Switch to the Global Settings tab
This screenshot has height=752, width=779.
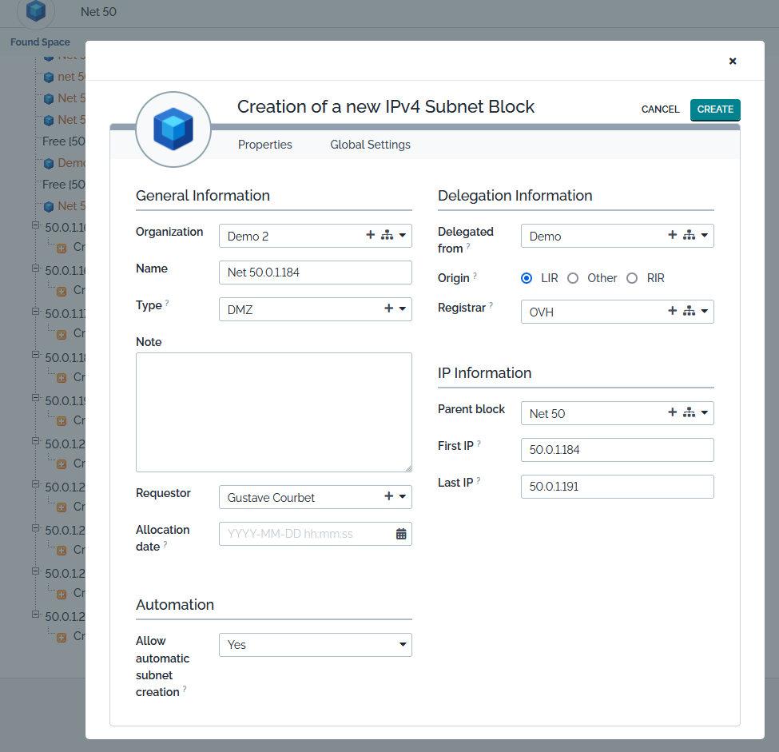[370, 145]
